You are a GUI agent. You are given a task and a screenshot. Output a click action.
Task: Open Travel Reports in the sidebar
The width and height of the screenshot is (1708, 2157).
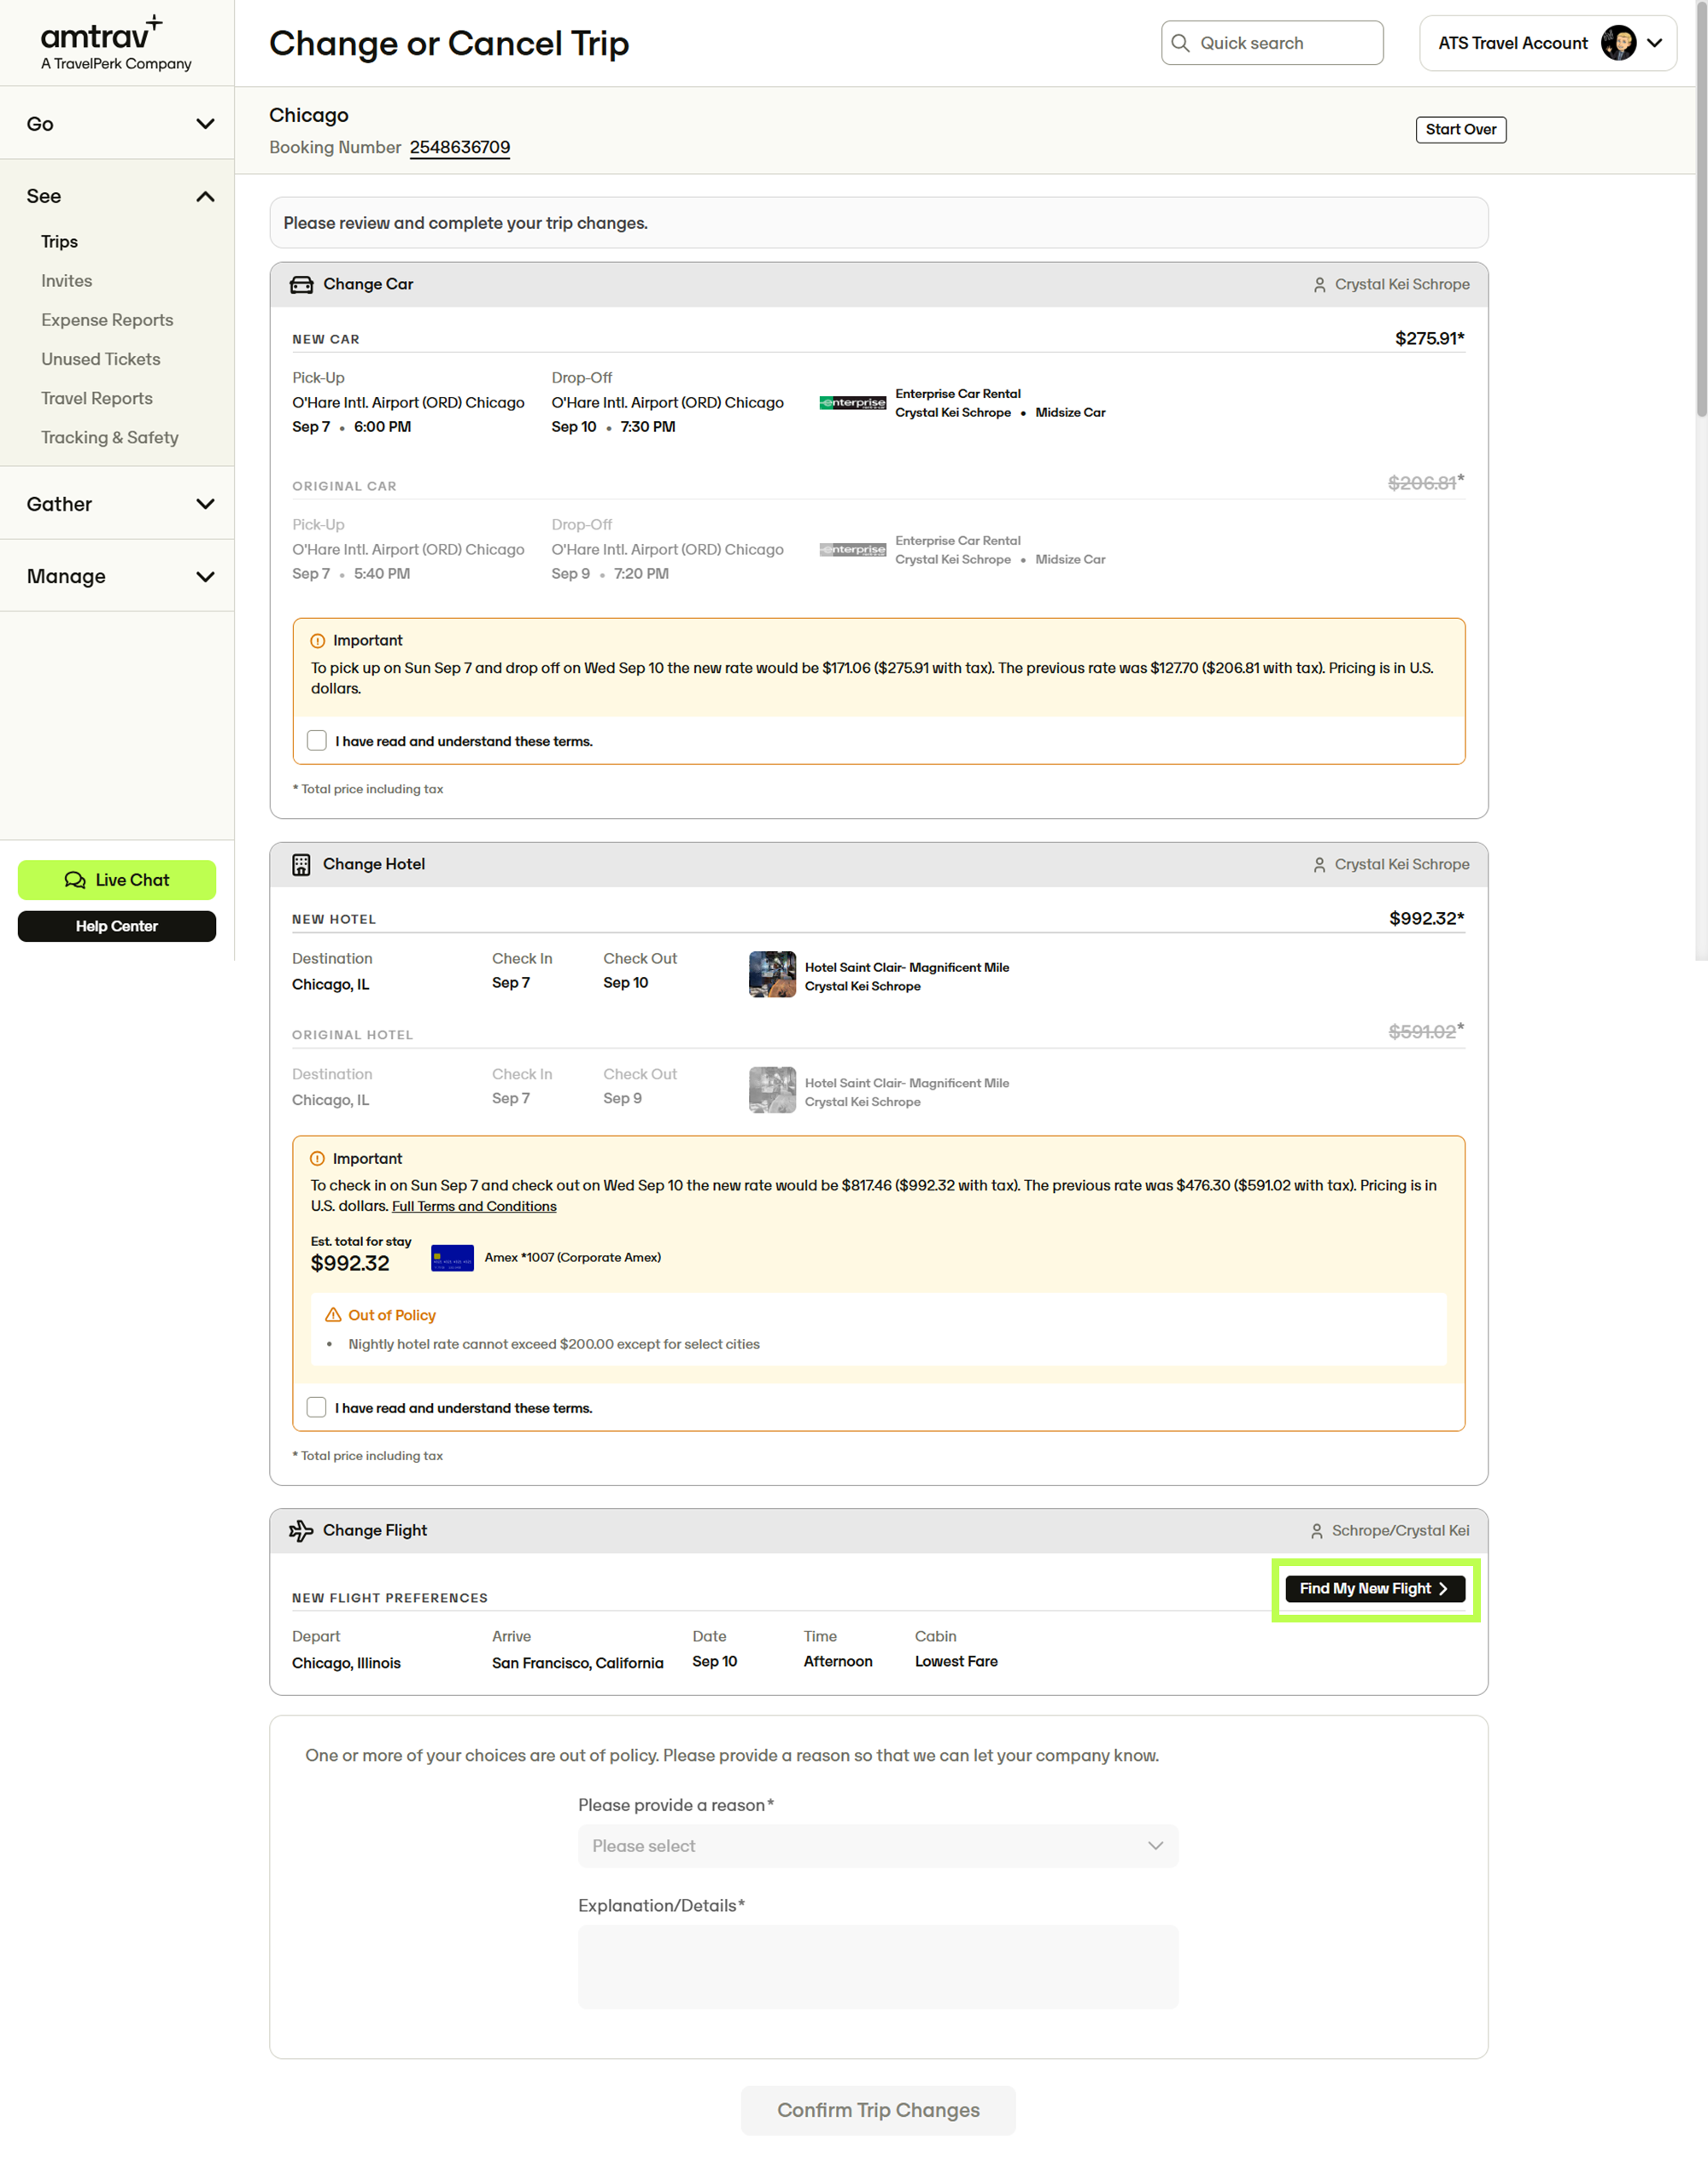97,398
